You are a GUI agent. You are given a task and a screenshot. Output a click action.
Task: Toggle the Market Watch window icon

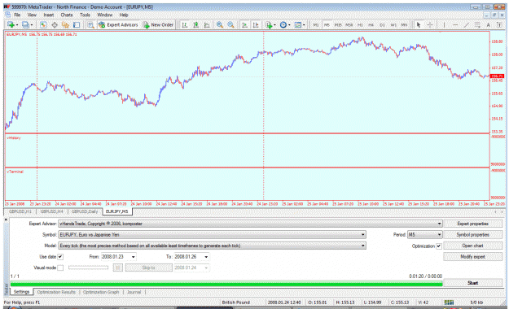(43, 25)
